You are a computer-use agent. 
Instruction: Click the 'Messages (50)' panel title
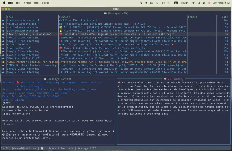(118, 13)
